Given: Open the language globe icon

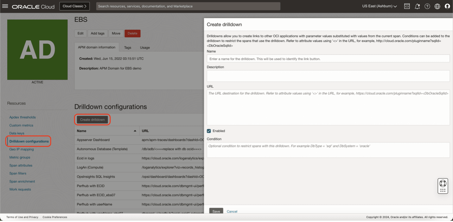Looking at the screenshot, I should [437, 6].
